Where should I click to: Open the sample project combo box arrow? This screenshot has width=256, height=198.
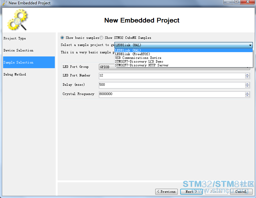coord(250,45)
